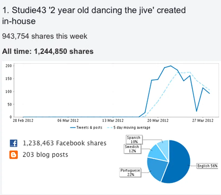Open the Studie43 dancing jive title

point(94,16)
